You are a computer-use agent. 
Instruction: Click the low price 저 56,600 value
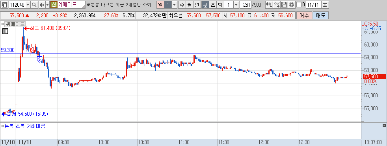pyautogui.click(x=282, y=15)
